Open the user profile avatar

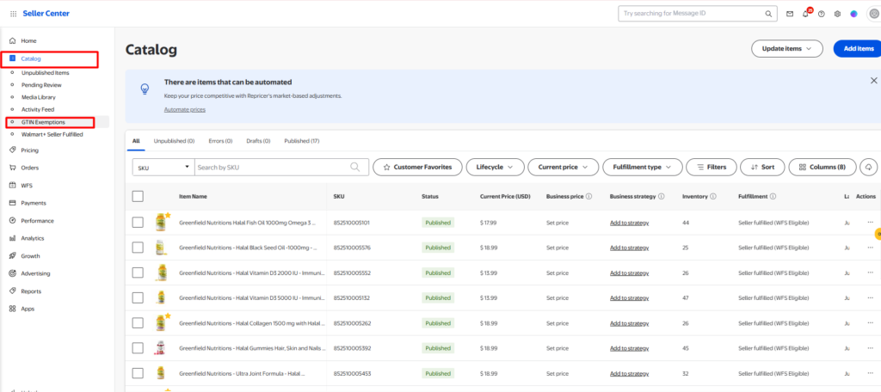point(874,14)
